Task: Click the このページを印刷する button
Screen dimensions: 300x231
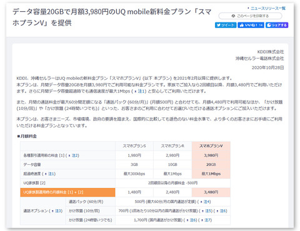Action: pos(250,16)
